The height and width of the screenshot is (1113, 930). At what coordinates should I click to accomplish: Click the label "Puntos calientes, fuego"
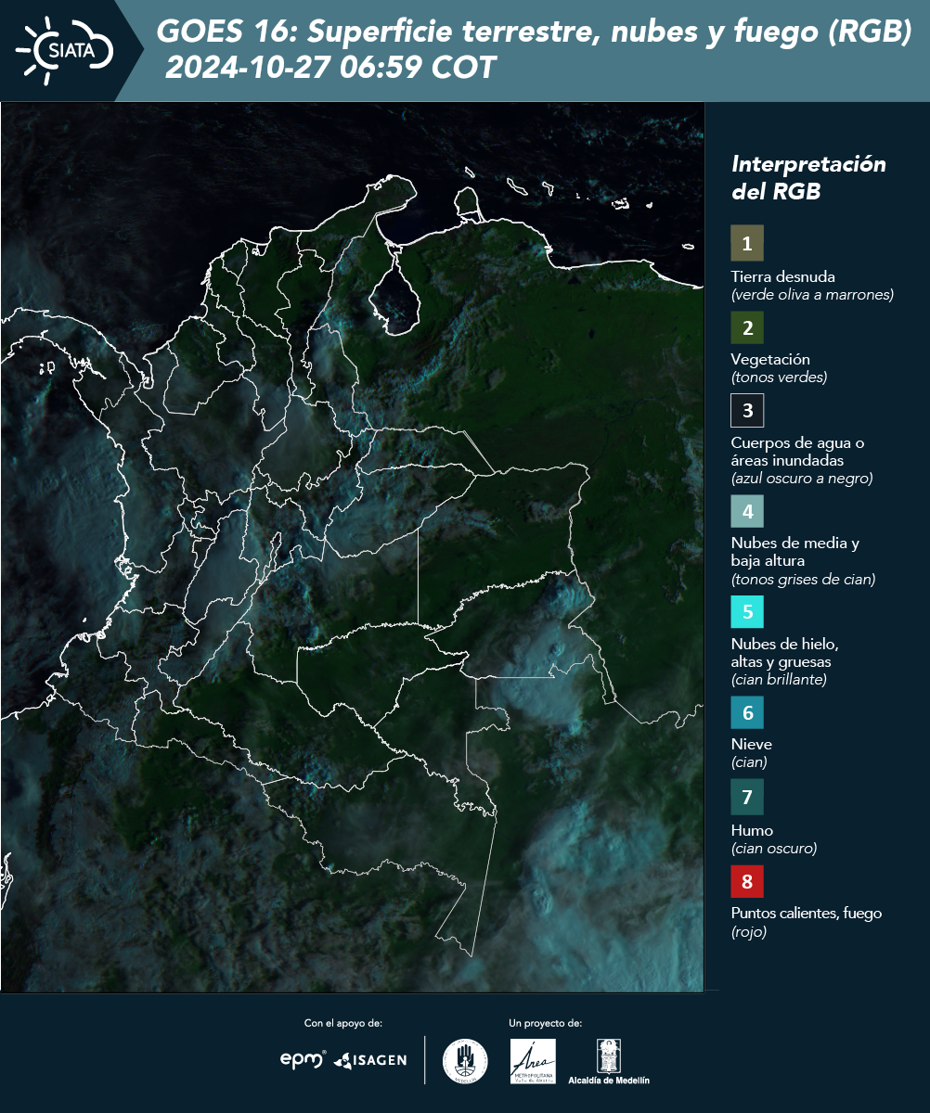(x=806, y=914)
